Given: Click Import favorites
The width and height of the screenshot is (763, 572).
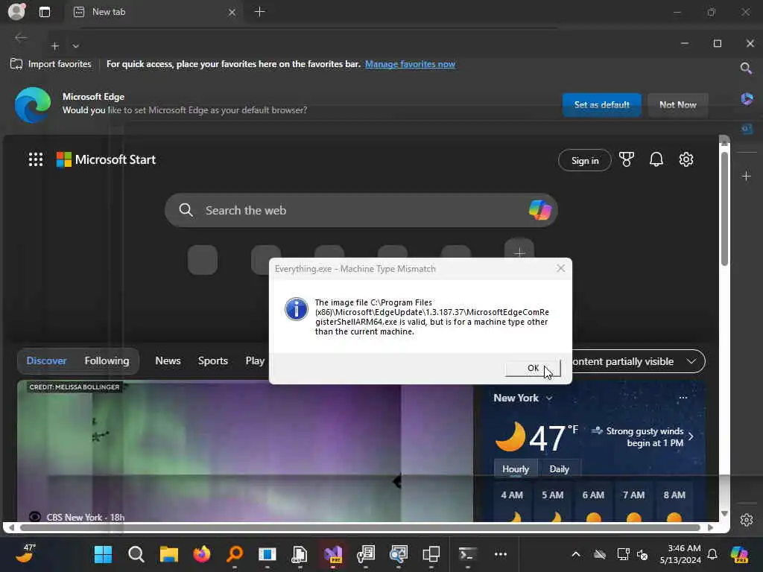Looking at the screenshot, I should (x=51, y=64).
